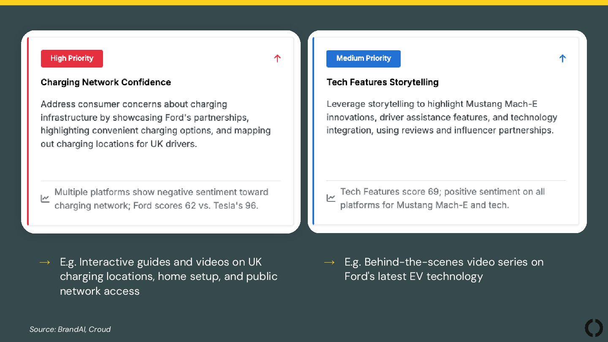Click the blue upward arrow icon
The image size is (608, 342).
[562, 58]
